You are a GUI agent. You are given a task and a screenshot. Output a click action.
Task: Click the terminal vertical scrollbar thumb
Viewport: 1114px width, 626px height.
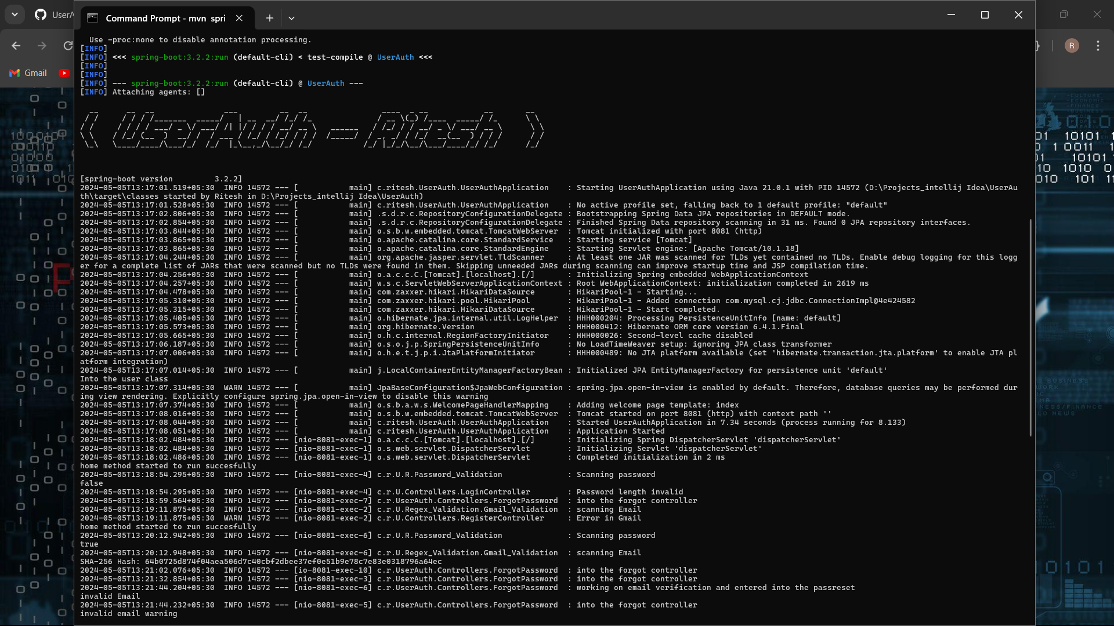click(x=1030, y=327)
